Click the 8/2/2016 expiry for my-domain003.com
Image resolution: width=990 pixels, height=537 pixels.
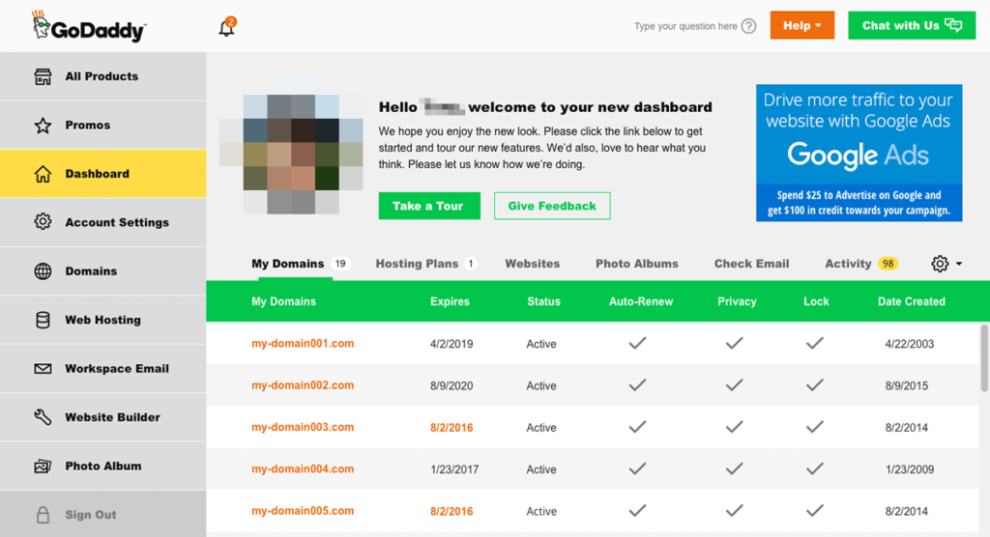(x=451, y=427)
